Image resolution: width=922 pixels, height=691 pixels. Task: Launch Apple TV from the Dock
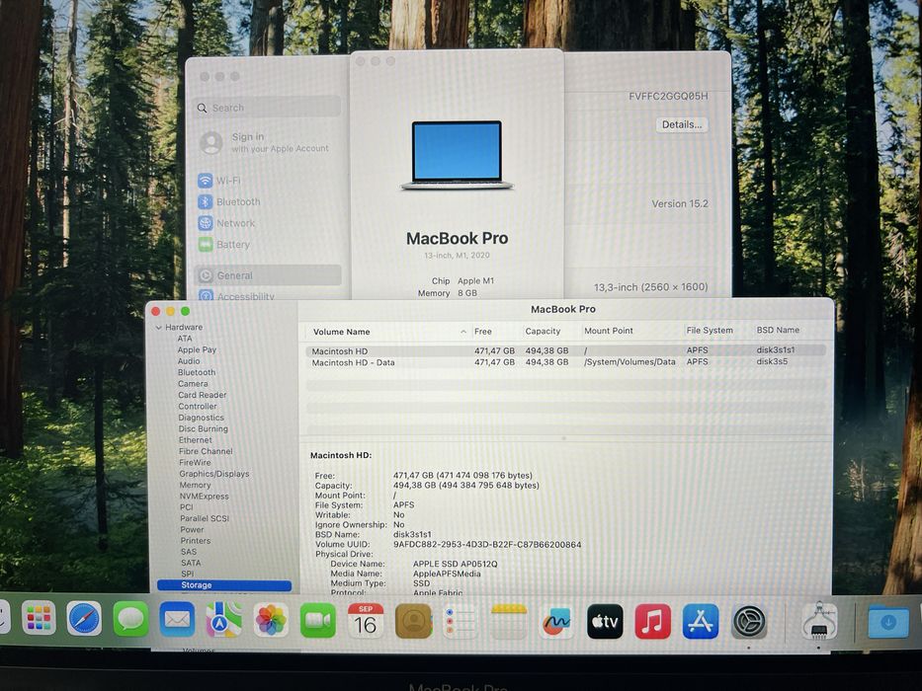pos(605,621)
